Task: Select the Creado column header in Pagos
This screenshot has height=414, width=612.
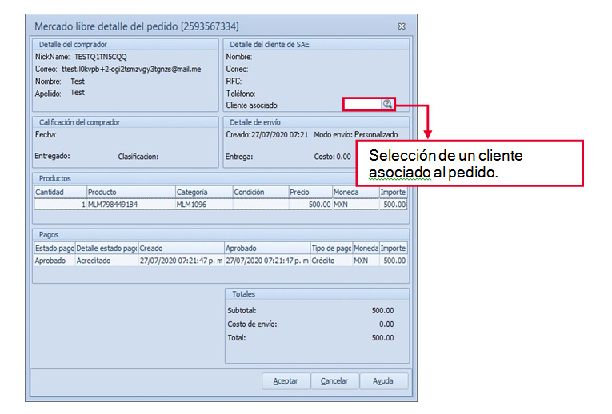Action: click(181, 249)
